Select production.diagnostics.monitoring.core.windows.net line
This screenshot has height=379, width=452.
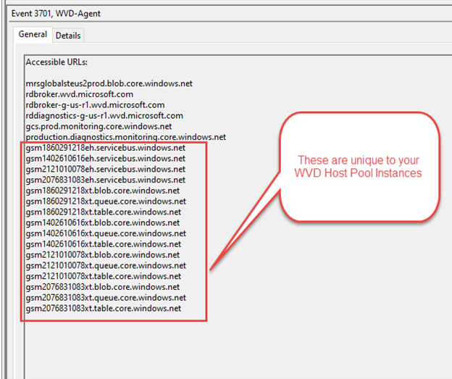click(126, 137)
